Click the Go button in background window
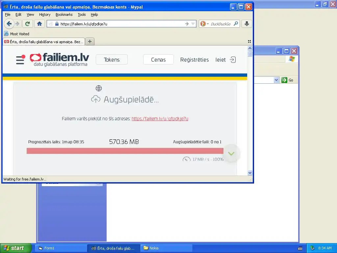Viewport: 337px width, 253px height. 287,80
